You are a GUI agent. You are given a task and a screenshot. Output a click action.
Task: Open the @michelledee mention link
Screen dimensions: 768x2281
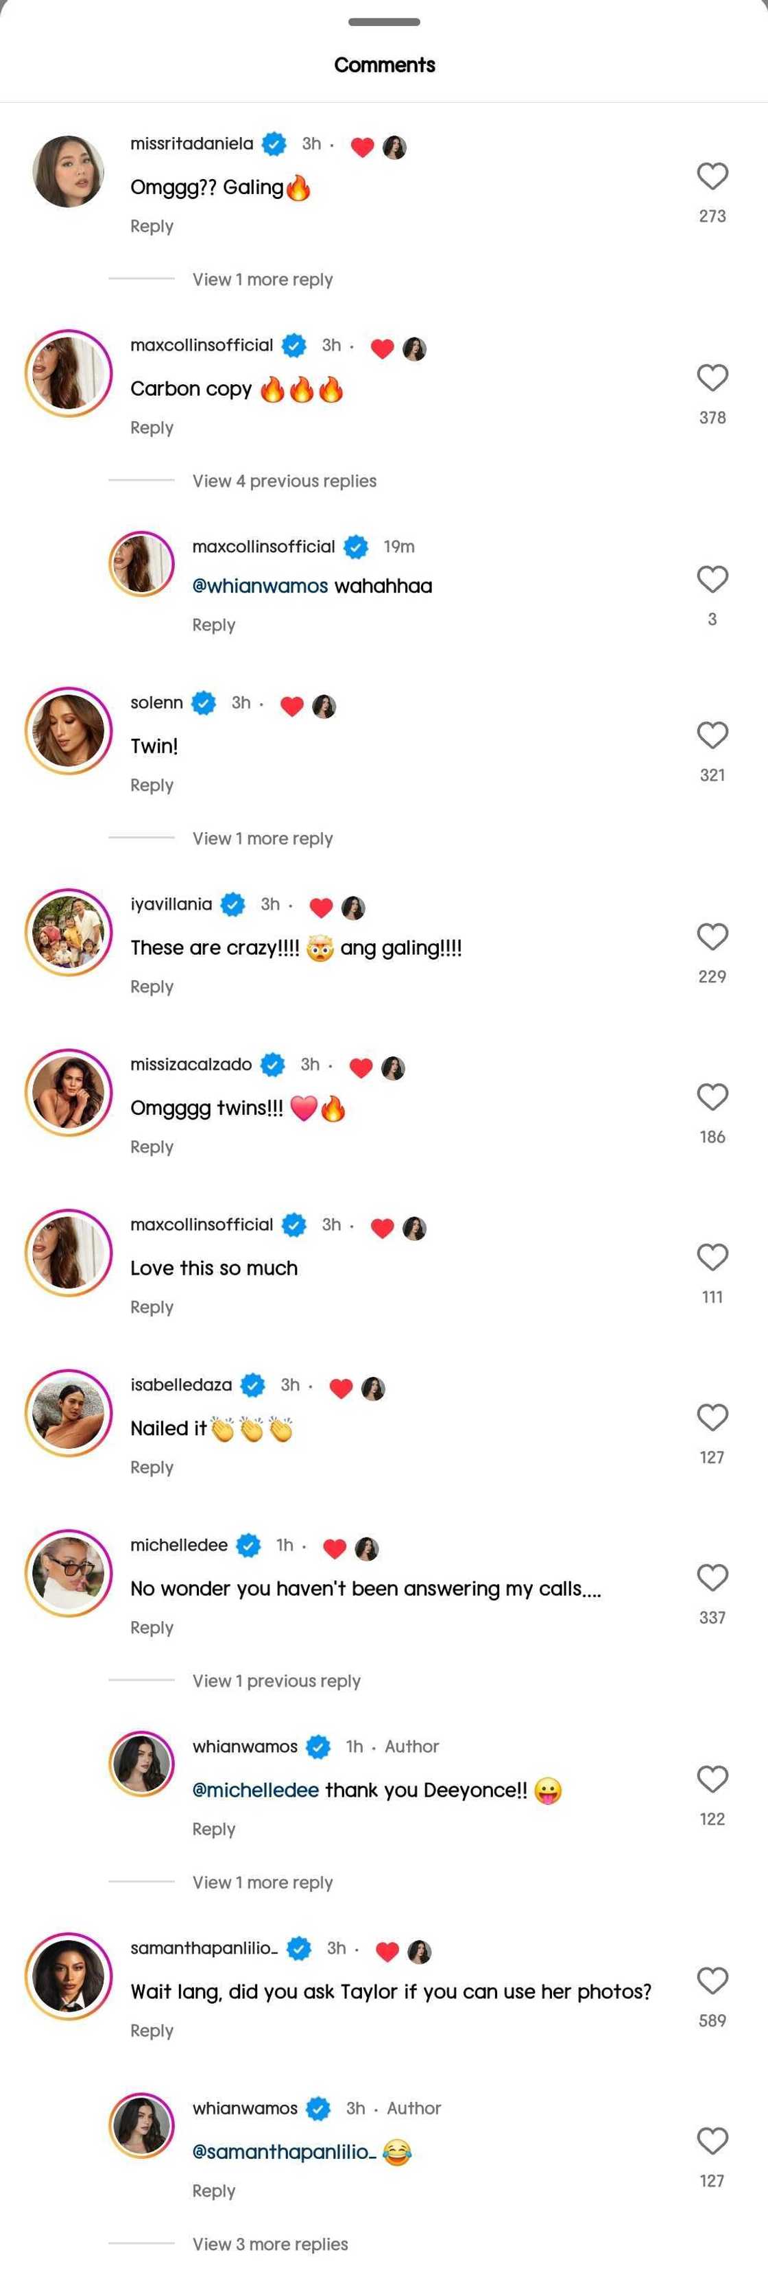click(x=256, y=1790)
